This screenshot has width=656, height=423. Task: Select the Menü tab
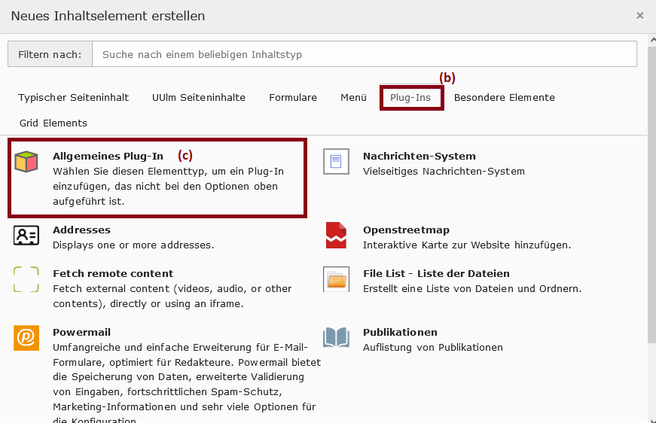(x=353, y=97)
